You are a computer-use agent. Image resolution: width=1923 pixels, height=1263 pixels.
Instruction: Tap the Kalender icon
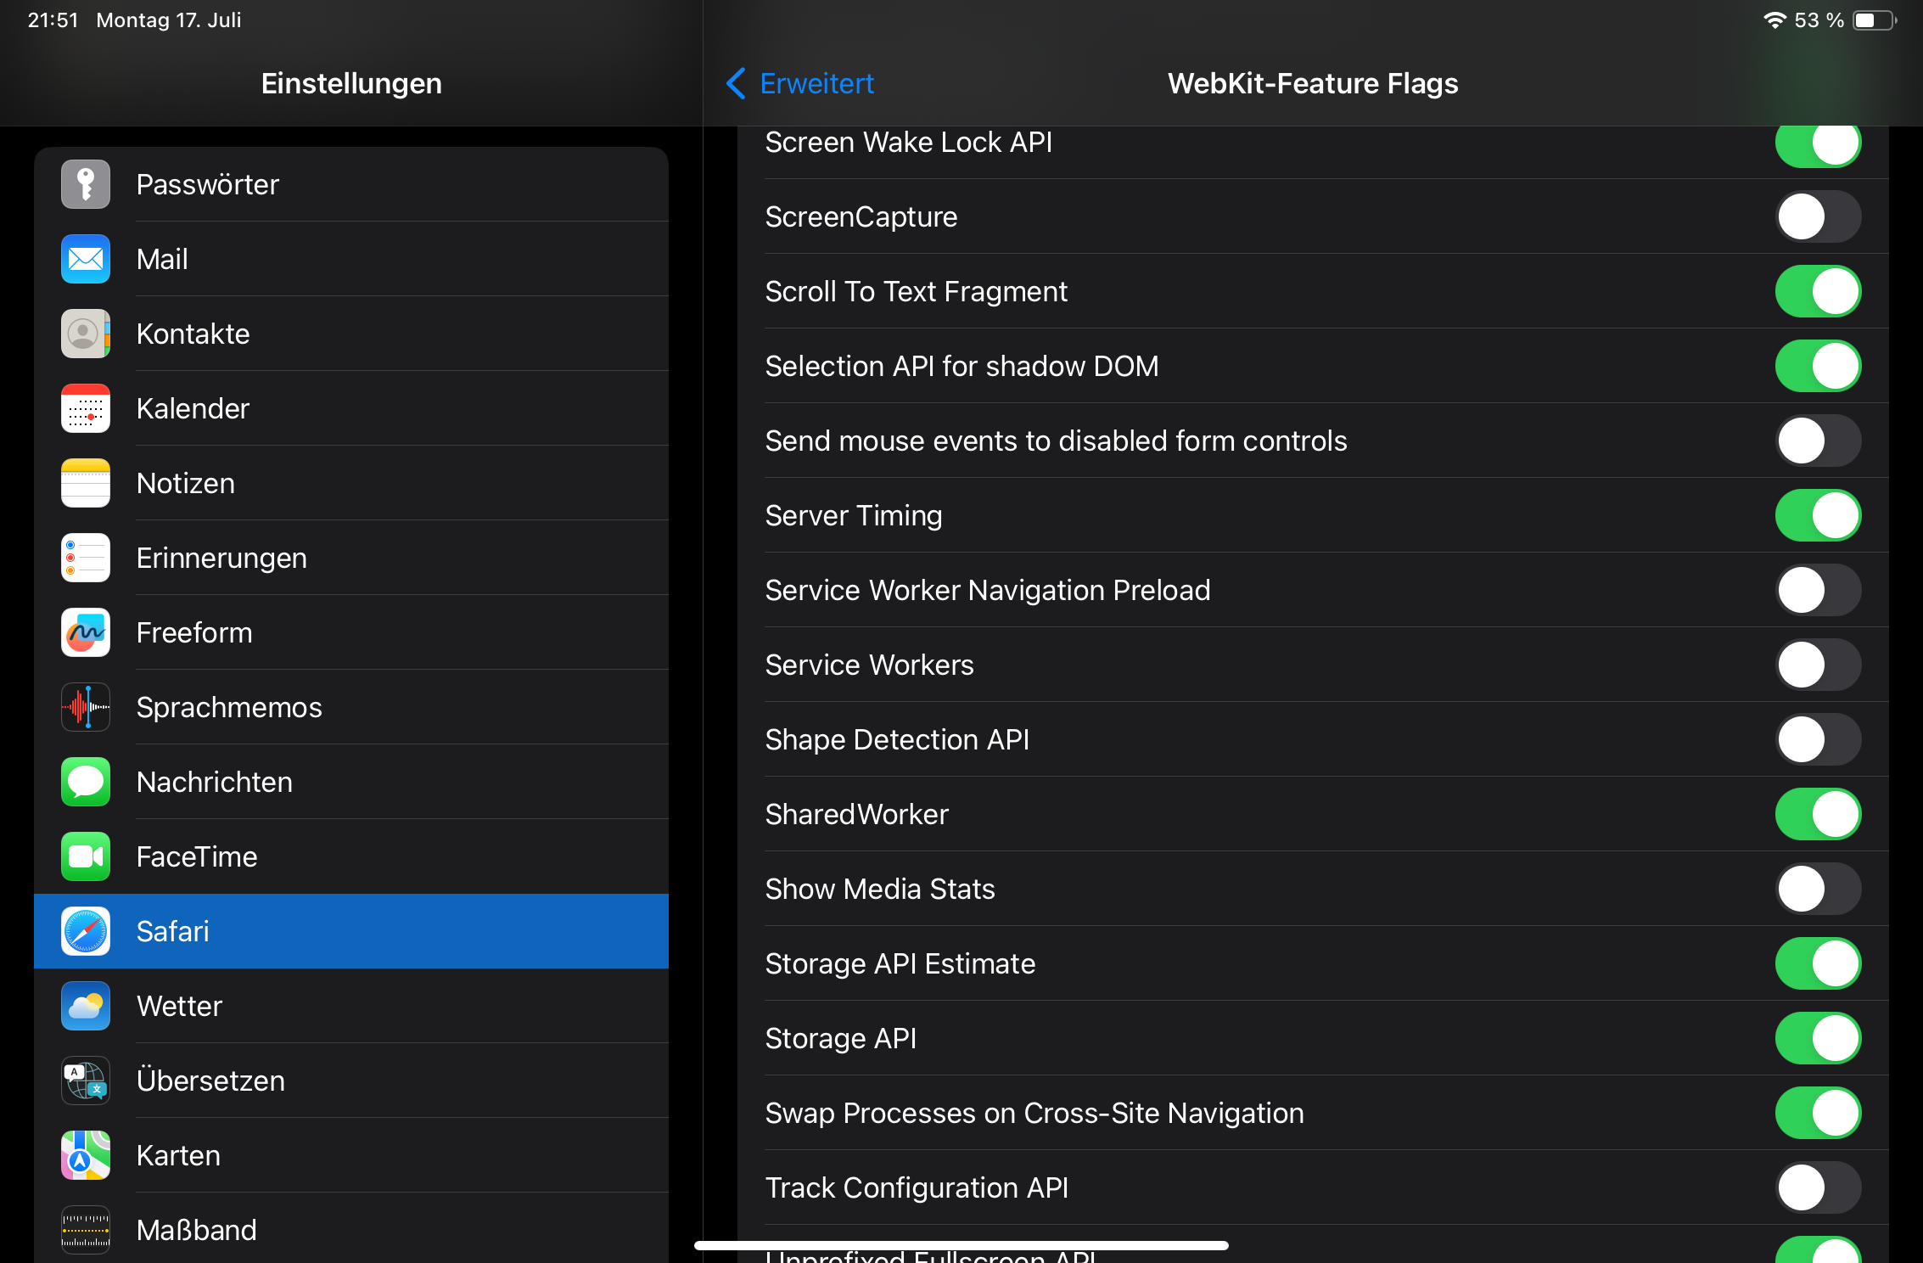[x=86, y=408]
